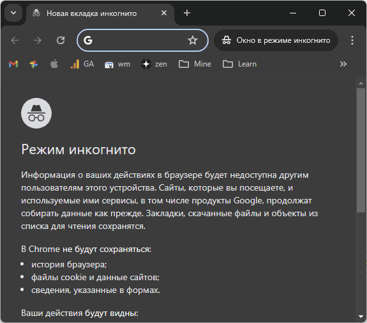Close the Новая вкладка инкогнито tab
367x323 pixels.
pyautogui.click(x=164, y=13)
